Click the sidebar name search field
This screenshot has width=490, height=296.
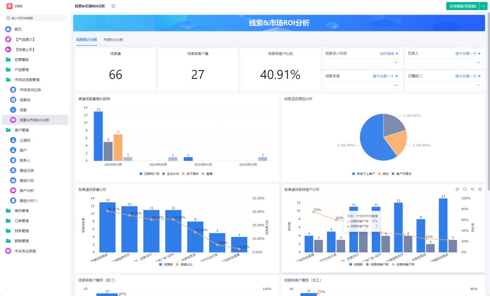click(36, 18)
